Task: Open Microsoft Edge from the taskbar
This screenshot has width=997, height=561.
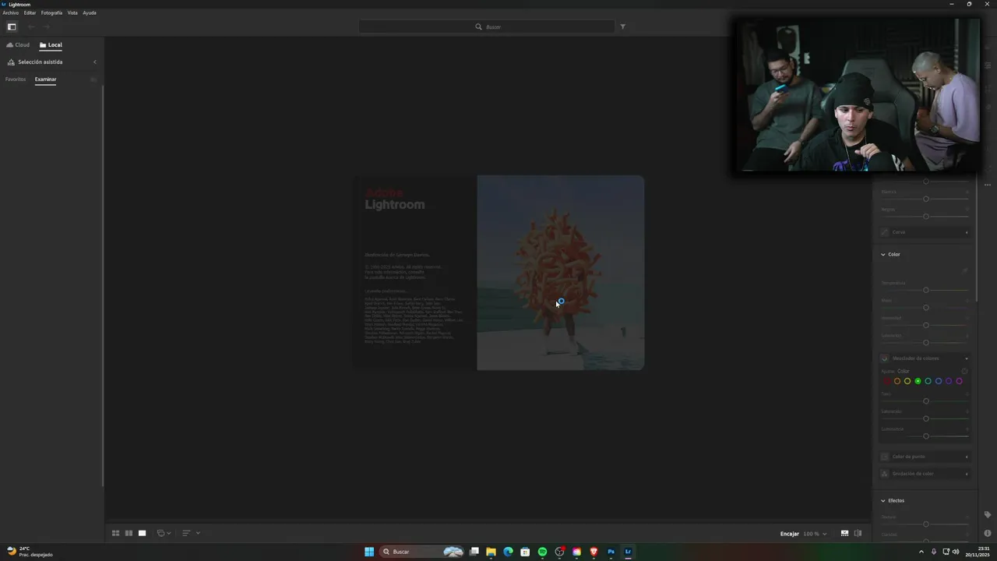Action: [508, 552]
